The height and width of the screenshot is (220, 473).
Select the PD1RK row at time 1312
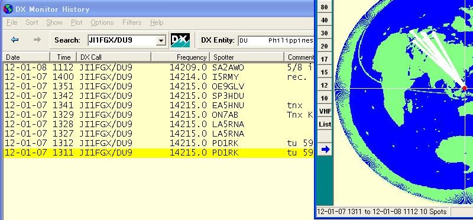[158, 143]
